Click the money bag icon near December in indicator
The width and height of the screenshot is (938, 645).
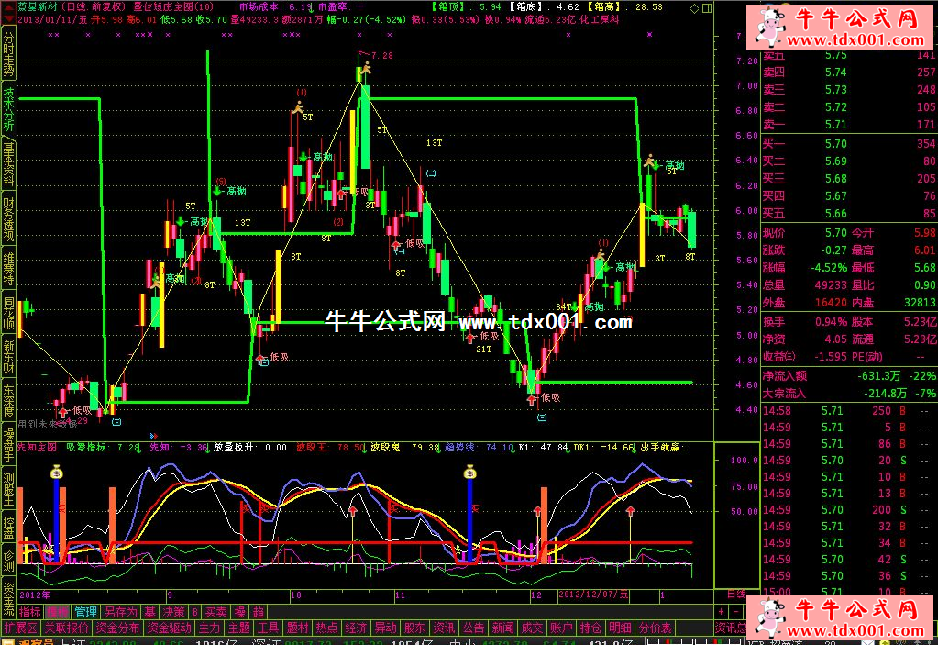tap(469, 472)
